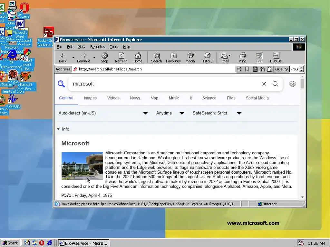Open the Favorites menu

coord(97,47)
